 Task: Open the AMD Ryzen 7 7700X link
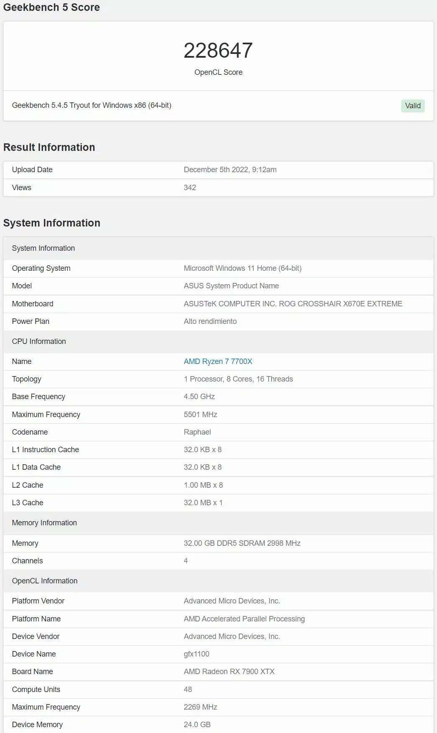point(218,361)
